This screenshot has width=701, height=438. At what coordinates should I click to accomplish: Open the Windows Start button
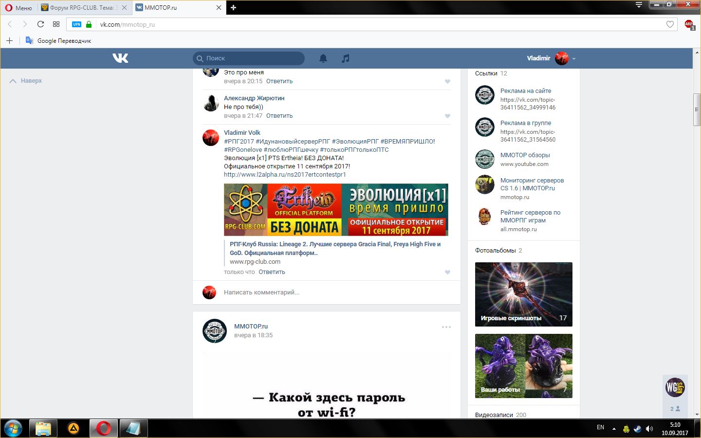[x=13, y=428]
